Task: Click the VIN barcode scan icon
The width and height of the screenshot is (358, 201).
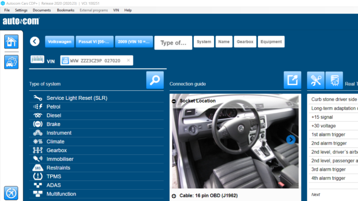Action: (x=37, y=60)
